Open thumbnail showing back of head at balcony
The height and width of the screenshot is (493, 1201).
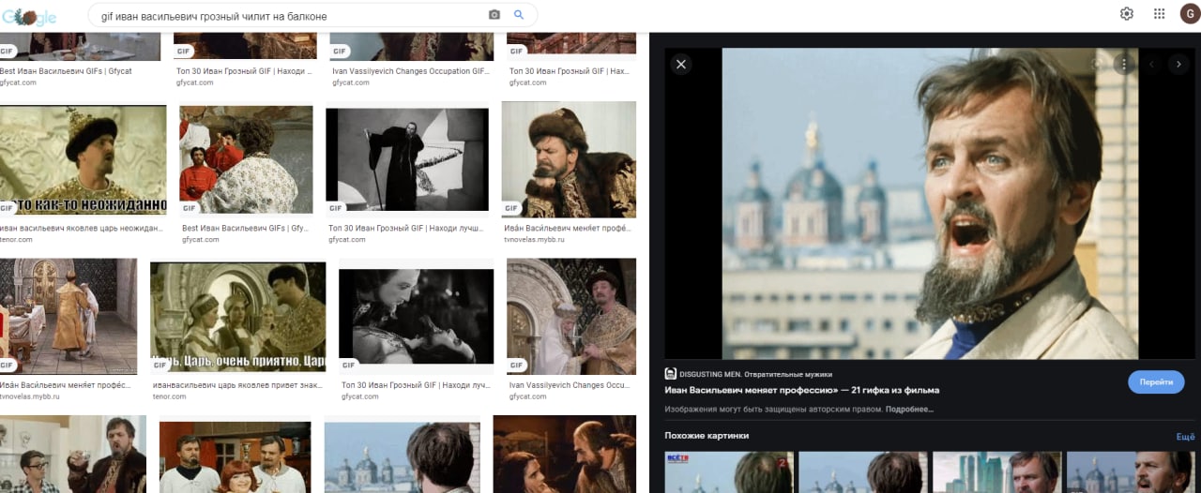(x=402, y=457)
